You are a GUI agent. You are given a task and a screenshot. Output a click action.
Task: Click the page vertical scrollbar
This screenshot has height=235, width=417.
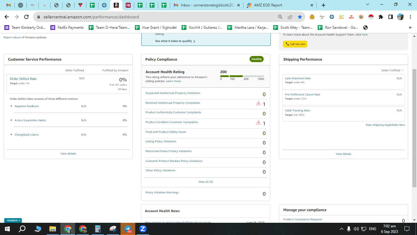tap(414, 128)
